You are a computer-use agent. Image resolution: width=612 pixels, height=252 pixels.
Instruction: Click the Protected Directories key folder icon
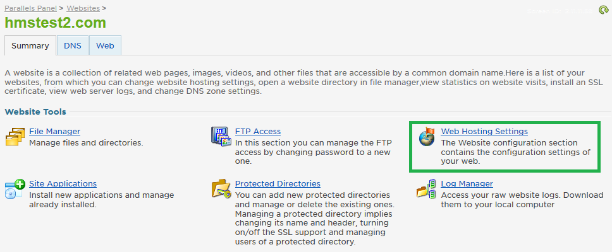pos(221,189)
